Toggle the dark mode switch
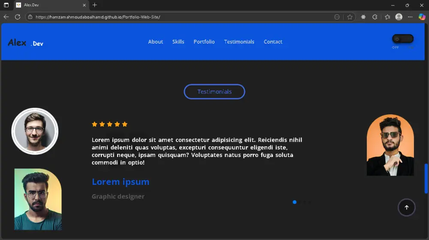The image size is (429, 240). (403, 39)
